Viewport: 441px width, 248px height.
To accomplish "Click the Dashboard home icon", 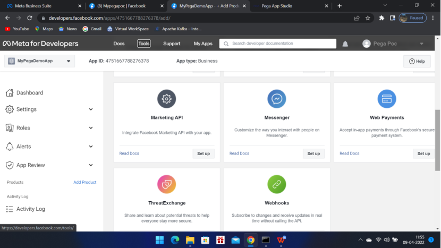I will pos(10,92).
